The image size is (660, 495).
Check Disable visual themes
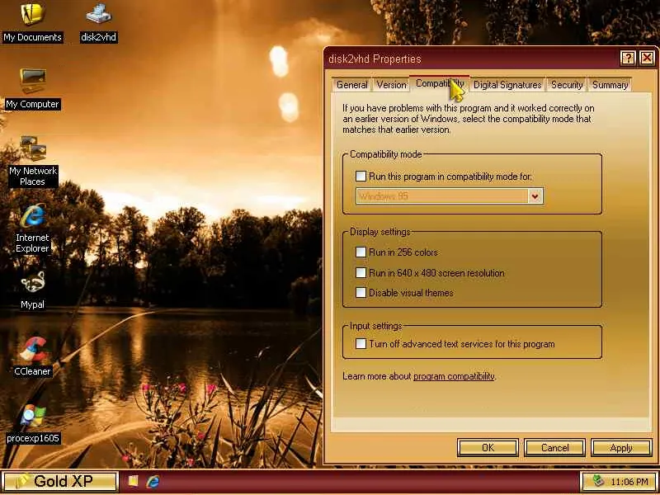click(361, 293)
